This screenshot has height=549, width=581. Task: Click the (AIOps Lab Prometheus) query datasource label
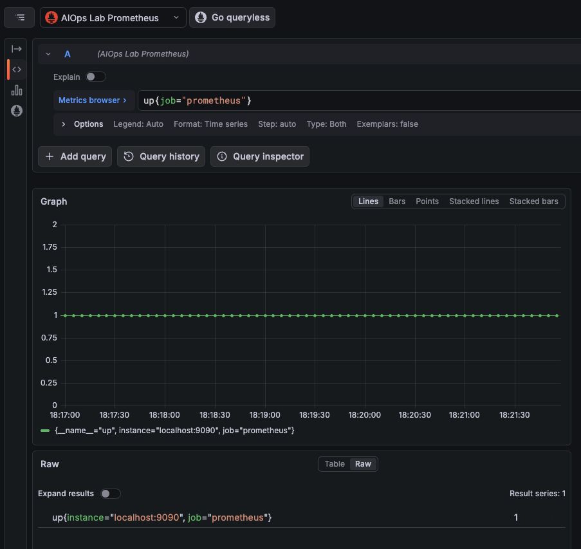coord(143,54)
